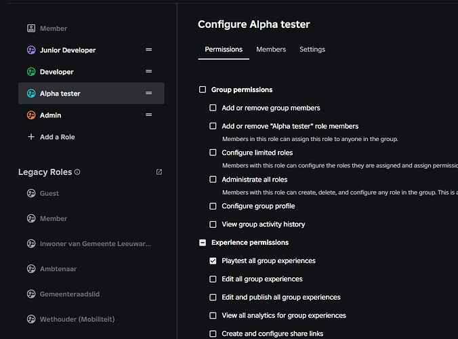Select the Junior Developer role

click(91, 50)
